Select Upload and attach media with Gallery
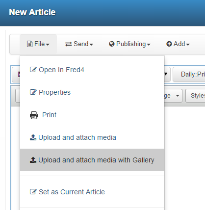This screenshot has height=210, width=205. (x=92, y=160)
